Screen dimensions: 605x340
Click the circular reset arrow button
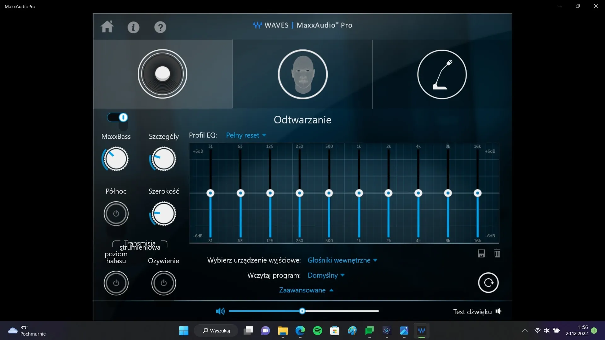coord(488,283)
